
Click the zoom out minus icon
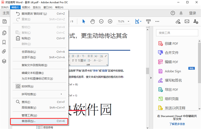(x=101, y=21)
